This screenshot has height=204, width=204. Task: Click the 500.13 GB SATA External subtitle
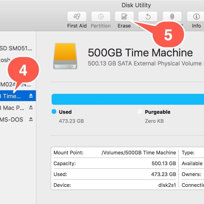(x=145, y=64)
